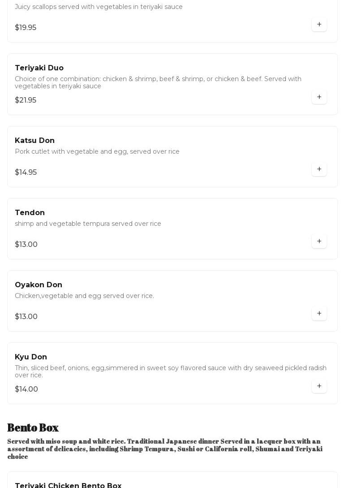Viewport: 345px width, 488px height.
Task: Click the Teriyaki Duo combination description
Action: point(158,82)
